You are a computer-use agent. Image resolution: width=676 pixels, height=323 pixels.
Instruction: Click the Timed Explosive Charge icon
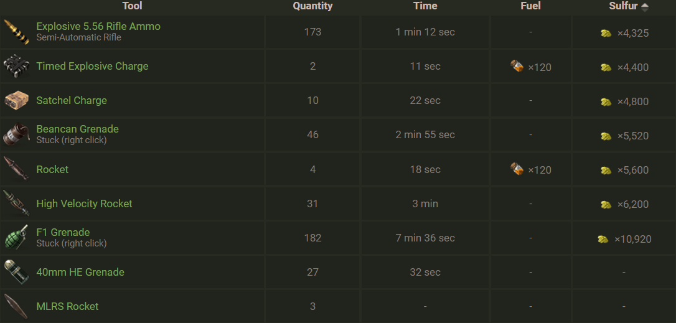[x=16, y=66]
